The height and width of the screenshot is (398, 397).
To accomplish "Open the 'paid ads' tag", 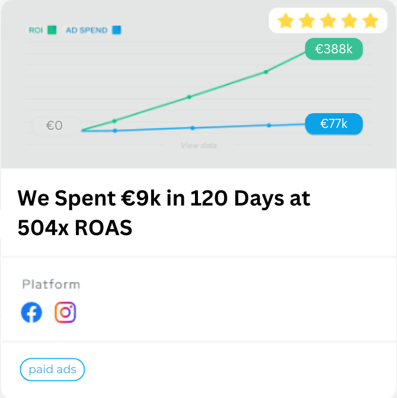I will tap(52, 370).
